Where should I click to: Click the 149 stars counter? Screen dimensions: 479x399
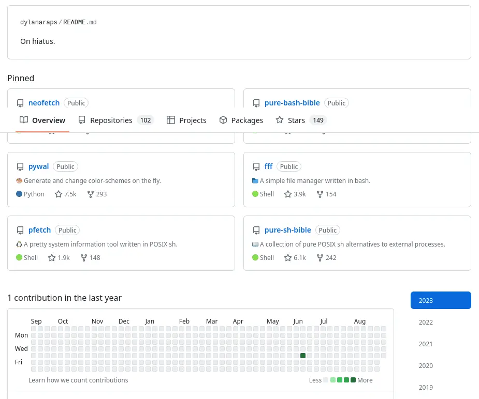click(x=318, y=120)
